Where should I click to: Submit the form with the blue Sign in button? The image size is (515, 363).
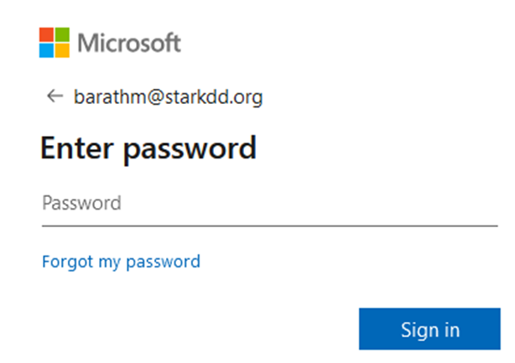pos(429,329)
